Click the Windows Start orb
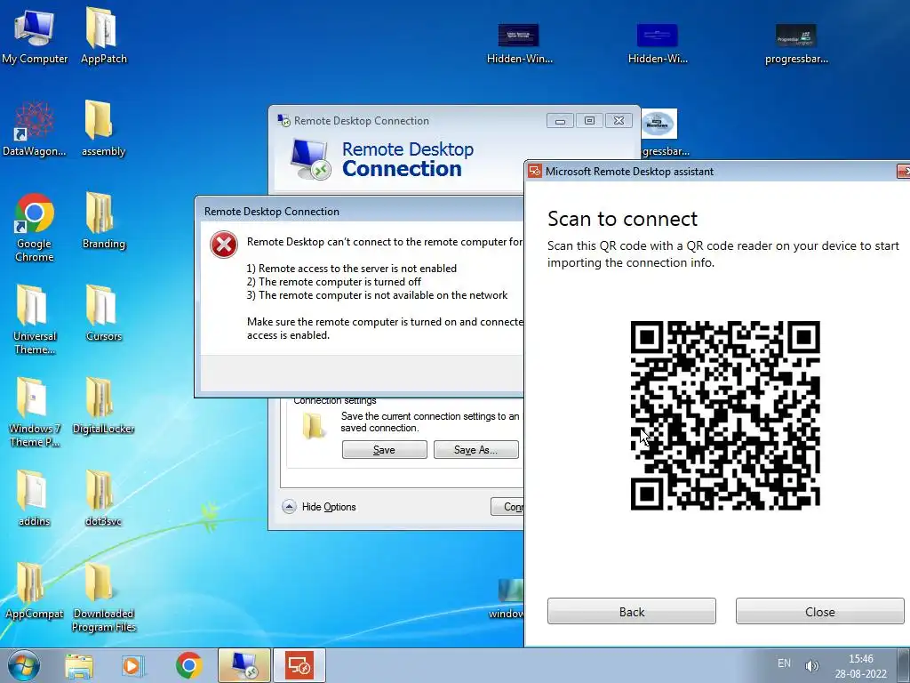The image size is (910, 683). click(23, 665)
